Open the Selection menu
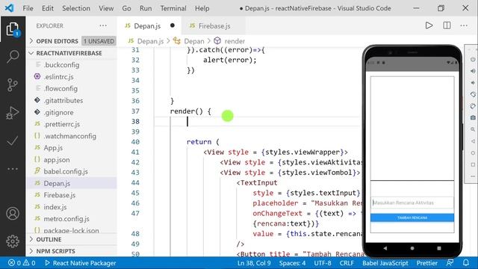The height and width of the screenshot is (269, 478). coord(76,8)
